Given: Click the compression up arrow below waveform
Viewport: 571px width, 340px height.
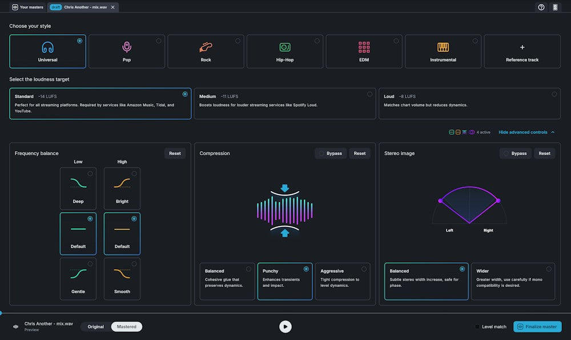Looking at the screenshot, I should point(285,233).
